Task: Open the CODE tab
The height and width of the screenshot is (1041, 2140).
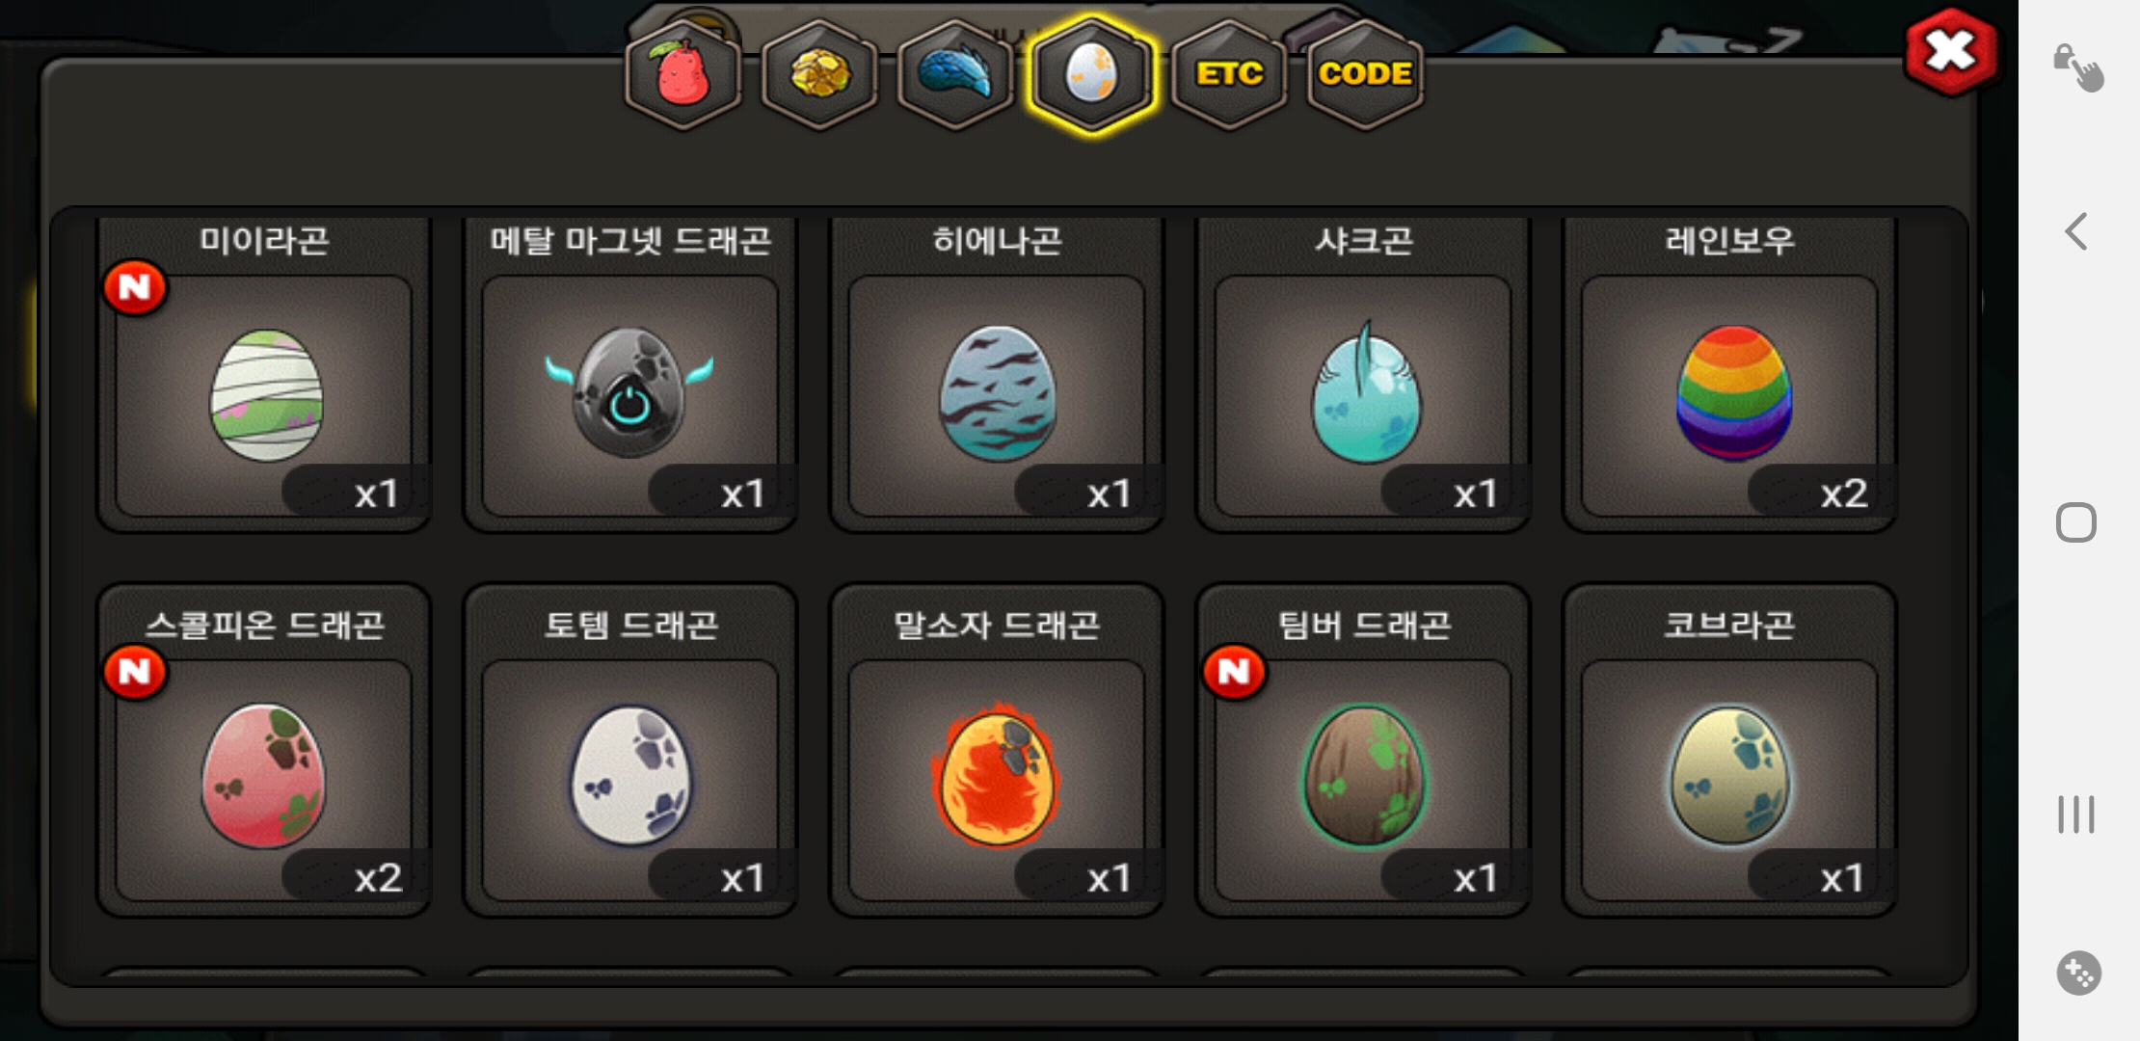Action: (x=1365, y=74)
